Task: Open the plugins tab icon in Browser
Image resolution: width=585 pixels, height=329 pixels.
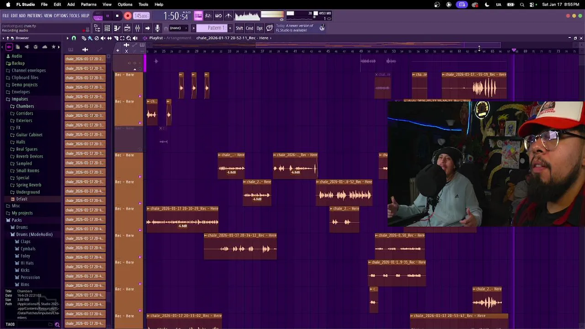Action: pyautogui.click(x=27, y=47)
